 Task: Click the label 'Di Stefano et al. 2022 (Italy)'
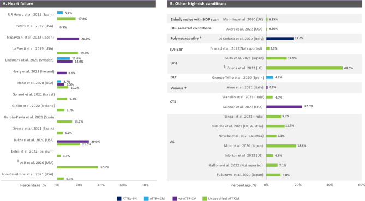241,39
